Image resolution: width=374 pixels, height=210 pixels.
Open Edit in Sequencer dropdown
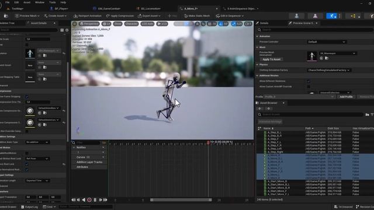coord(230,16)
